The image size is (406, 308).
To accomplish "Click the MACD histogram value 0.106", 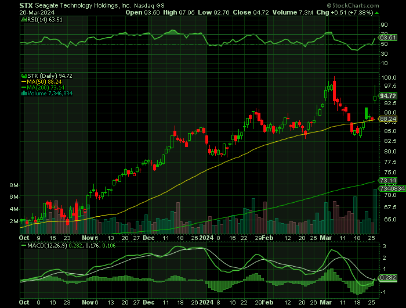I will 109,246.
